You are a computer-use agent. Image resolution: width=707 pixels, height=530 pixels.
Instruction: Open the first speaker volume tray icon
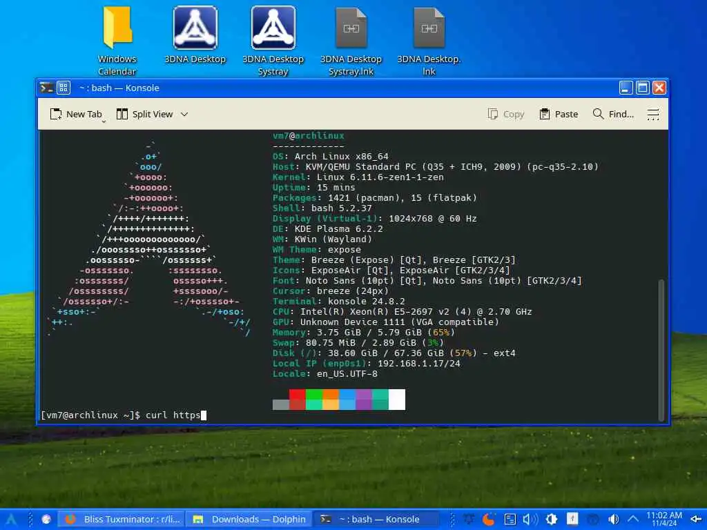(x=530, y=519)
